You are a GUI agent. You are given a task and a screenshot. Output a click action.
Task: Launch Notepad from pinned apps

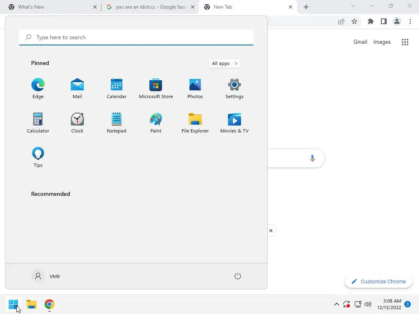click(x=117, y=123)
